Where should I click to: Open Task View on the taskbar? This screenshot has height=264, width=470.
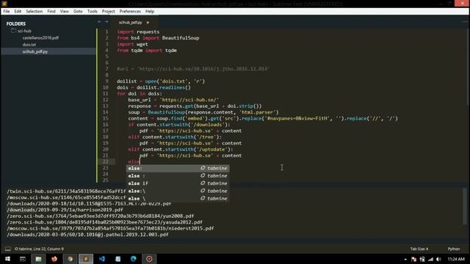coord(23,259)
